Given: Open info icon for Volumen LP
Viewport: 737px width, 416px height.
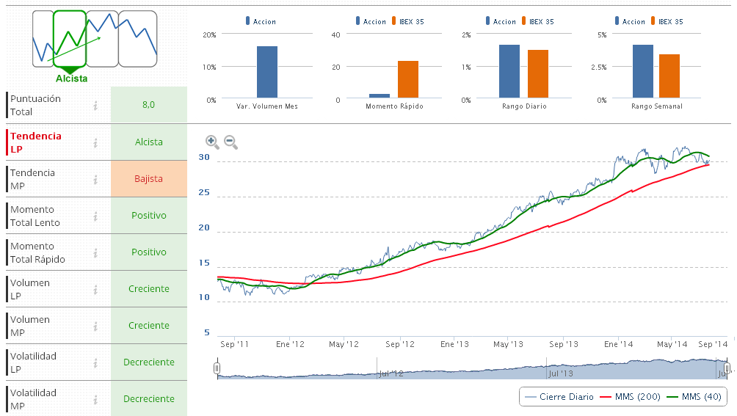Looking at the screenshot, I should pyautogui.click(x=95, y=289).
